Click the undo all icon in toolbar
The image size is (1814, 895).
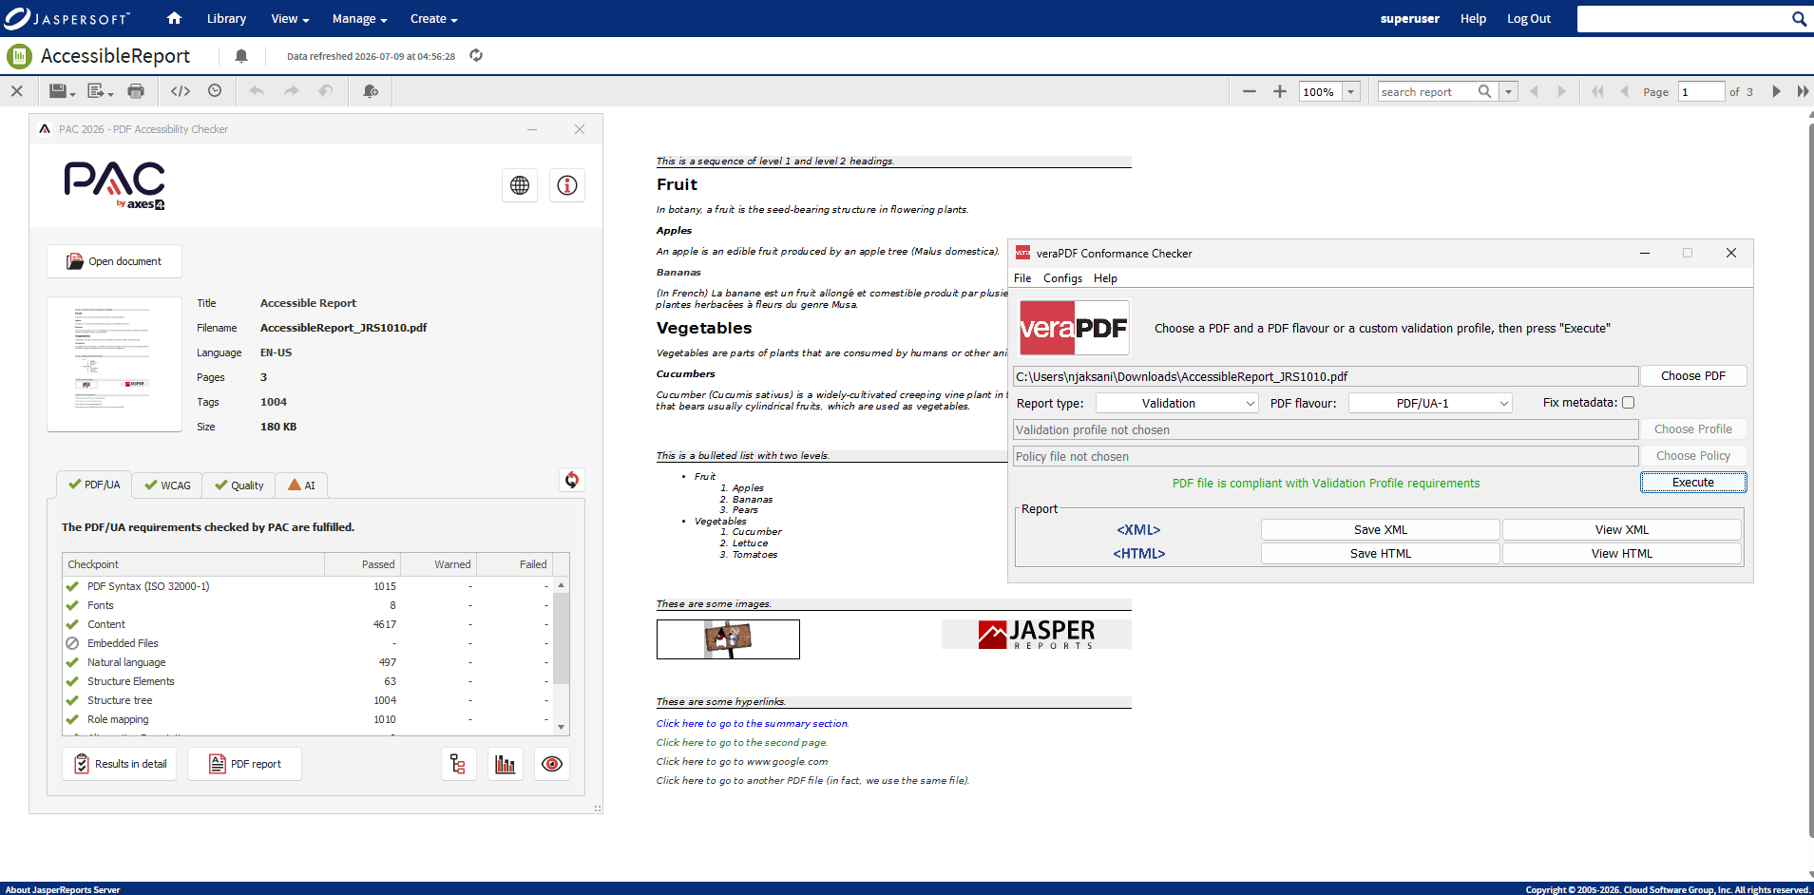tap(325, 91)
